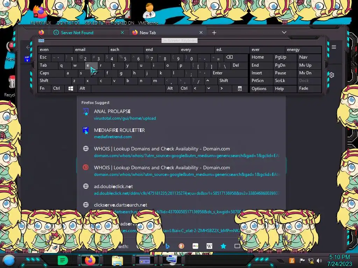Toggle the left Alt key
This screenshot has width=358, height=268.
coord(84,88)
